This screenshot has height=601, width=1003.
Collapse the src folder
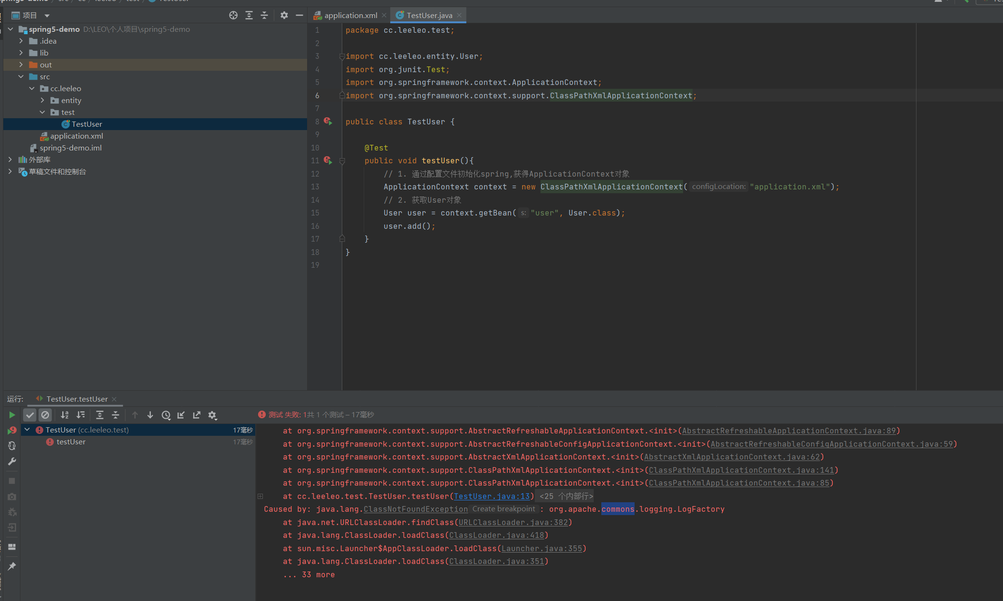[x=21, y=76]
